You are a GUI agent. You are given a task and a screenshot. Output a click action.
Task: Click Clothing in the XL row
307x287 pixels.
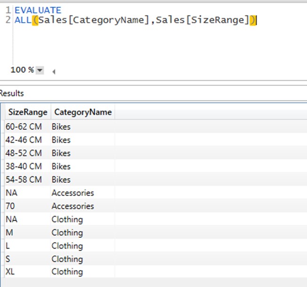[67, 271]
